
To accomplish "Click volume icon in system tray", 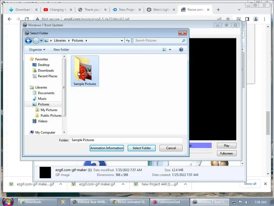I will tap(247, 202).
